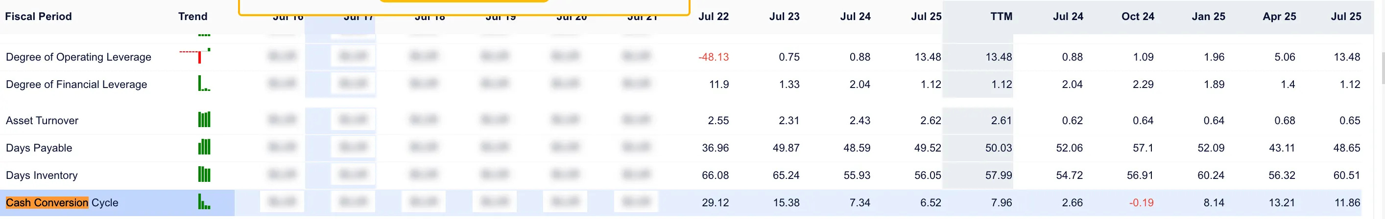Select the Degree of Operating Leverage label
This screenshot has width=1385, height=219.
[78, 57]
